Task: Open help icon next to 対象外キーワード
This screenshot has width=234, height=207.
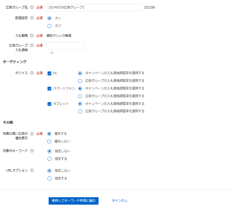Action: coord(32,151)
